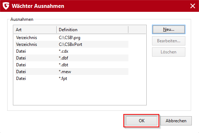Screen dimensions: 199x133
Task: Click the Bearbeiten... button
Action: click(169, 41)
